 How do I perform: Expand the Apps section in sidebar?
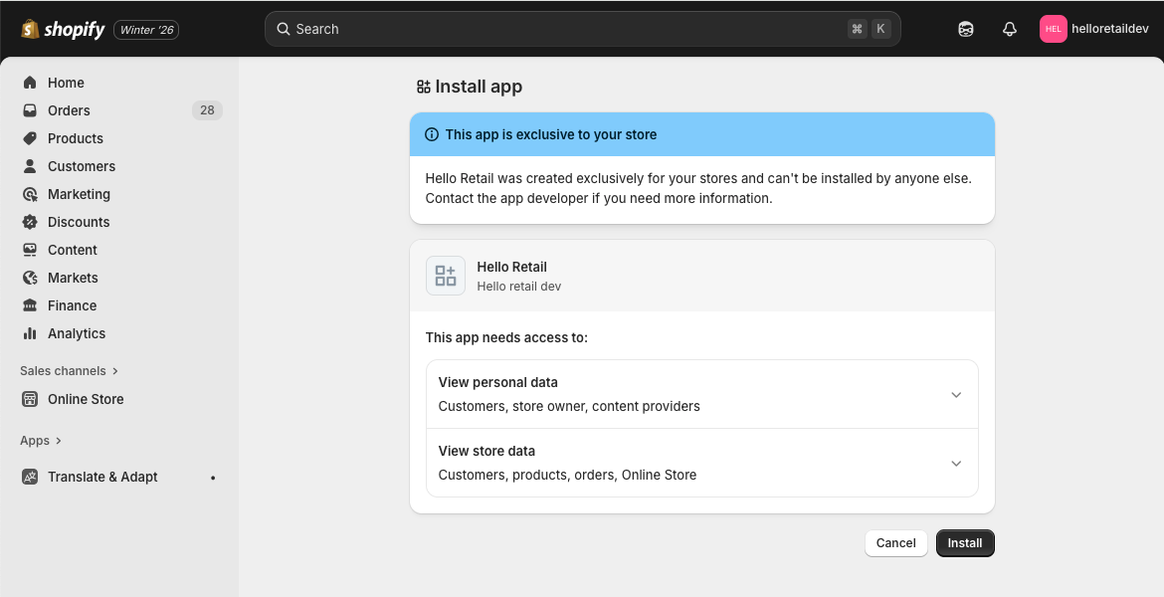point(41,440)
